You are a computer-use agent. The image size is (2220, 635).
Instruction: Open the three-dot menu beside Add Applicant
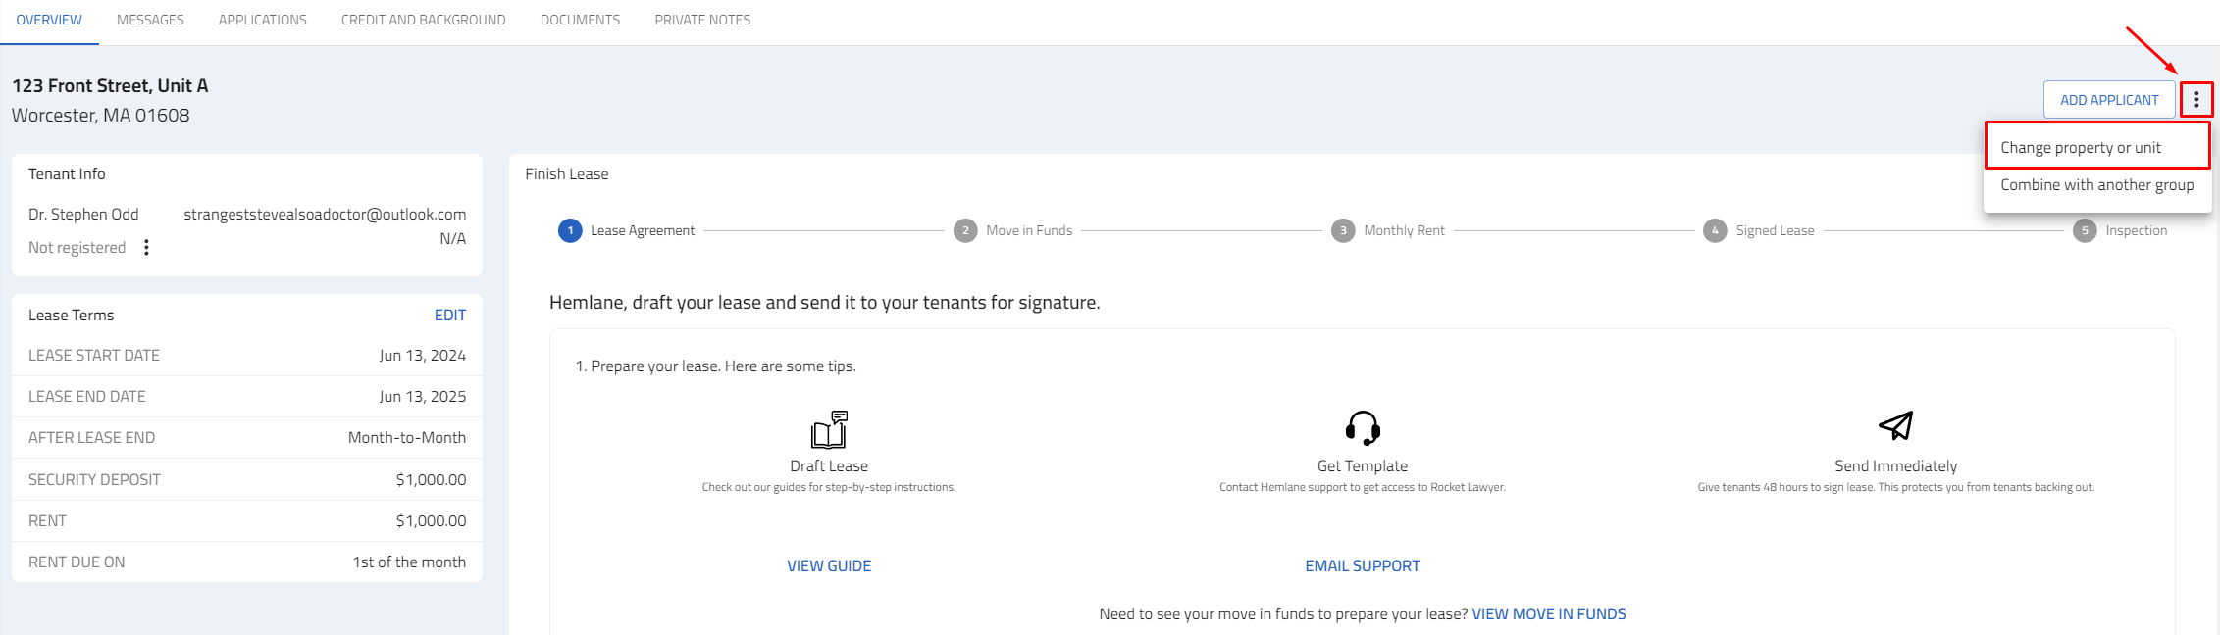tap(2196, 100)
